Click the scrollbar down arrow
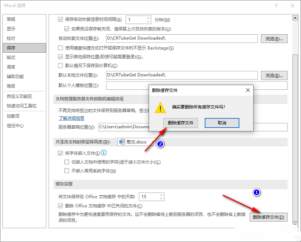This screenshot has width=301, height=242. coord(295,224)
